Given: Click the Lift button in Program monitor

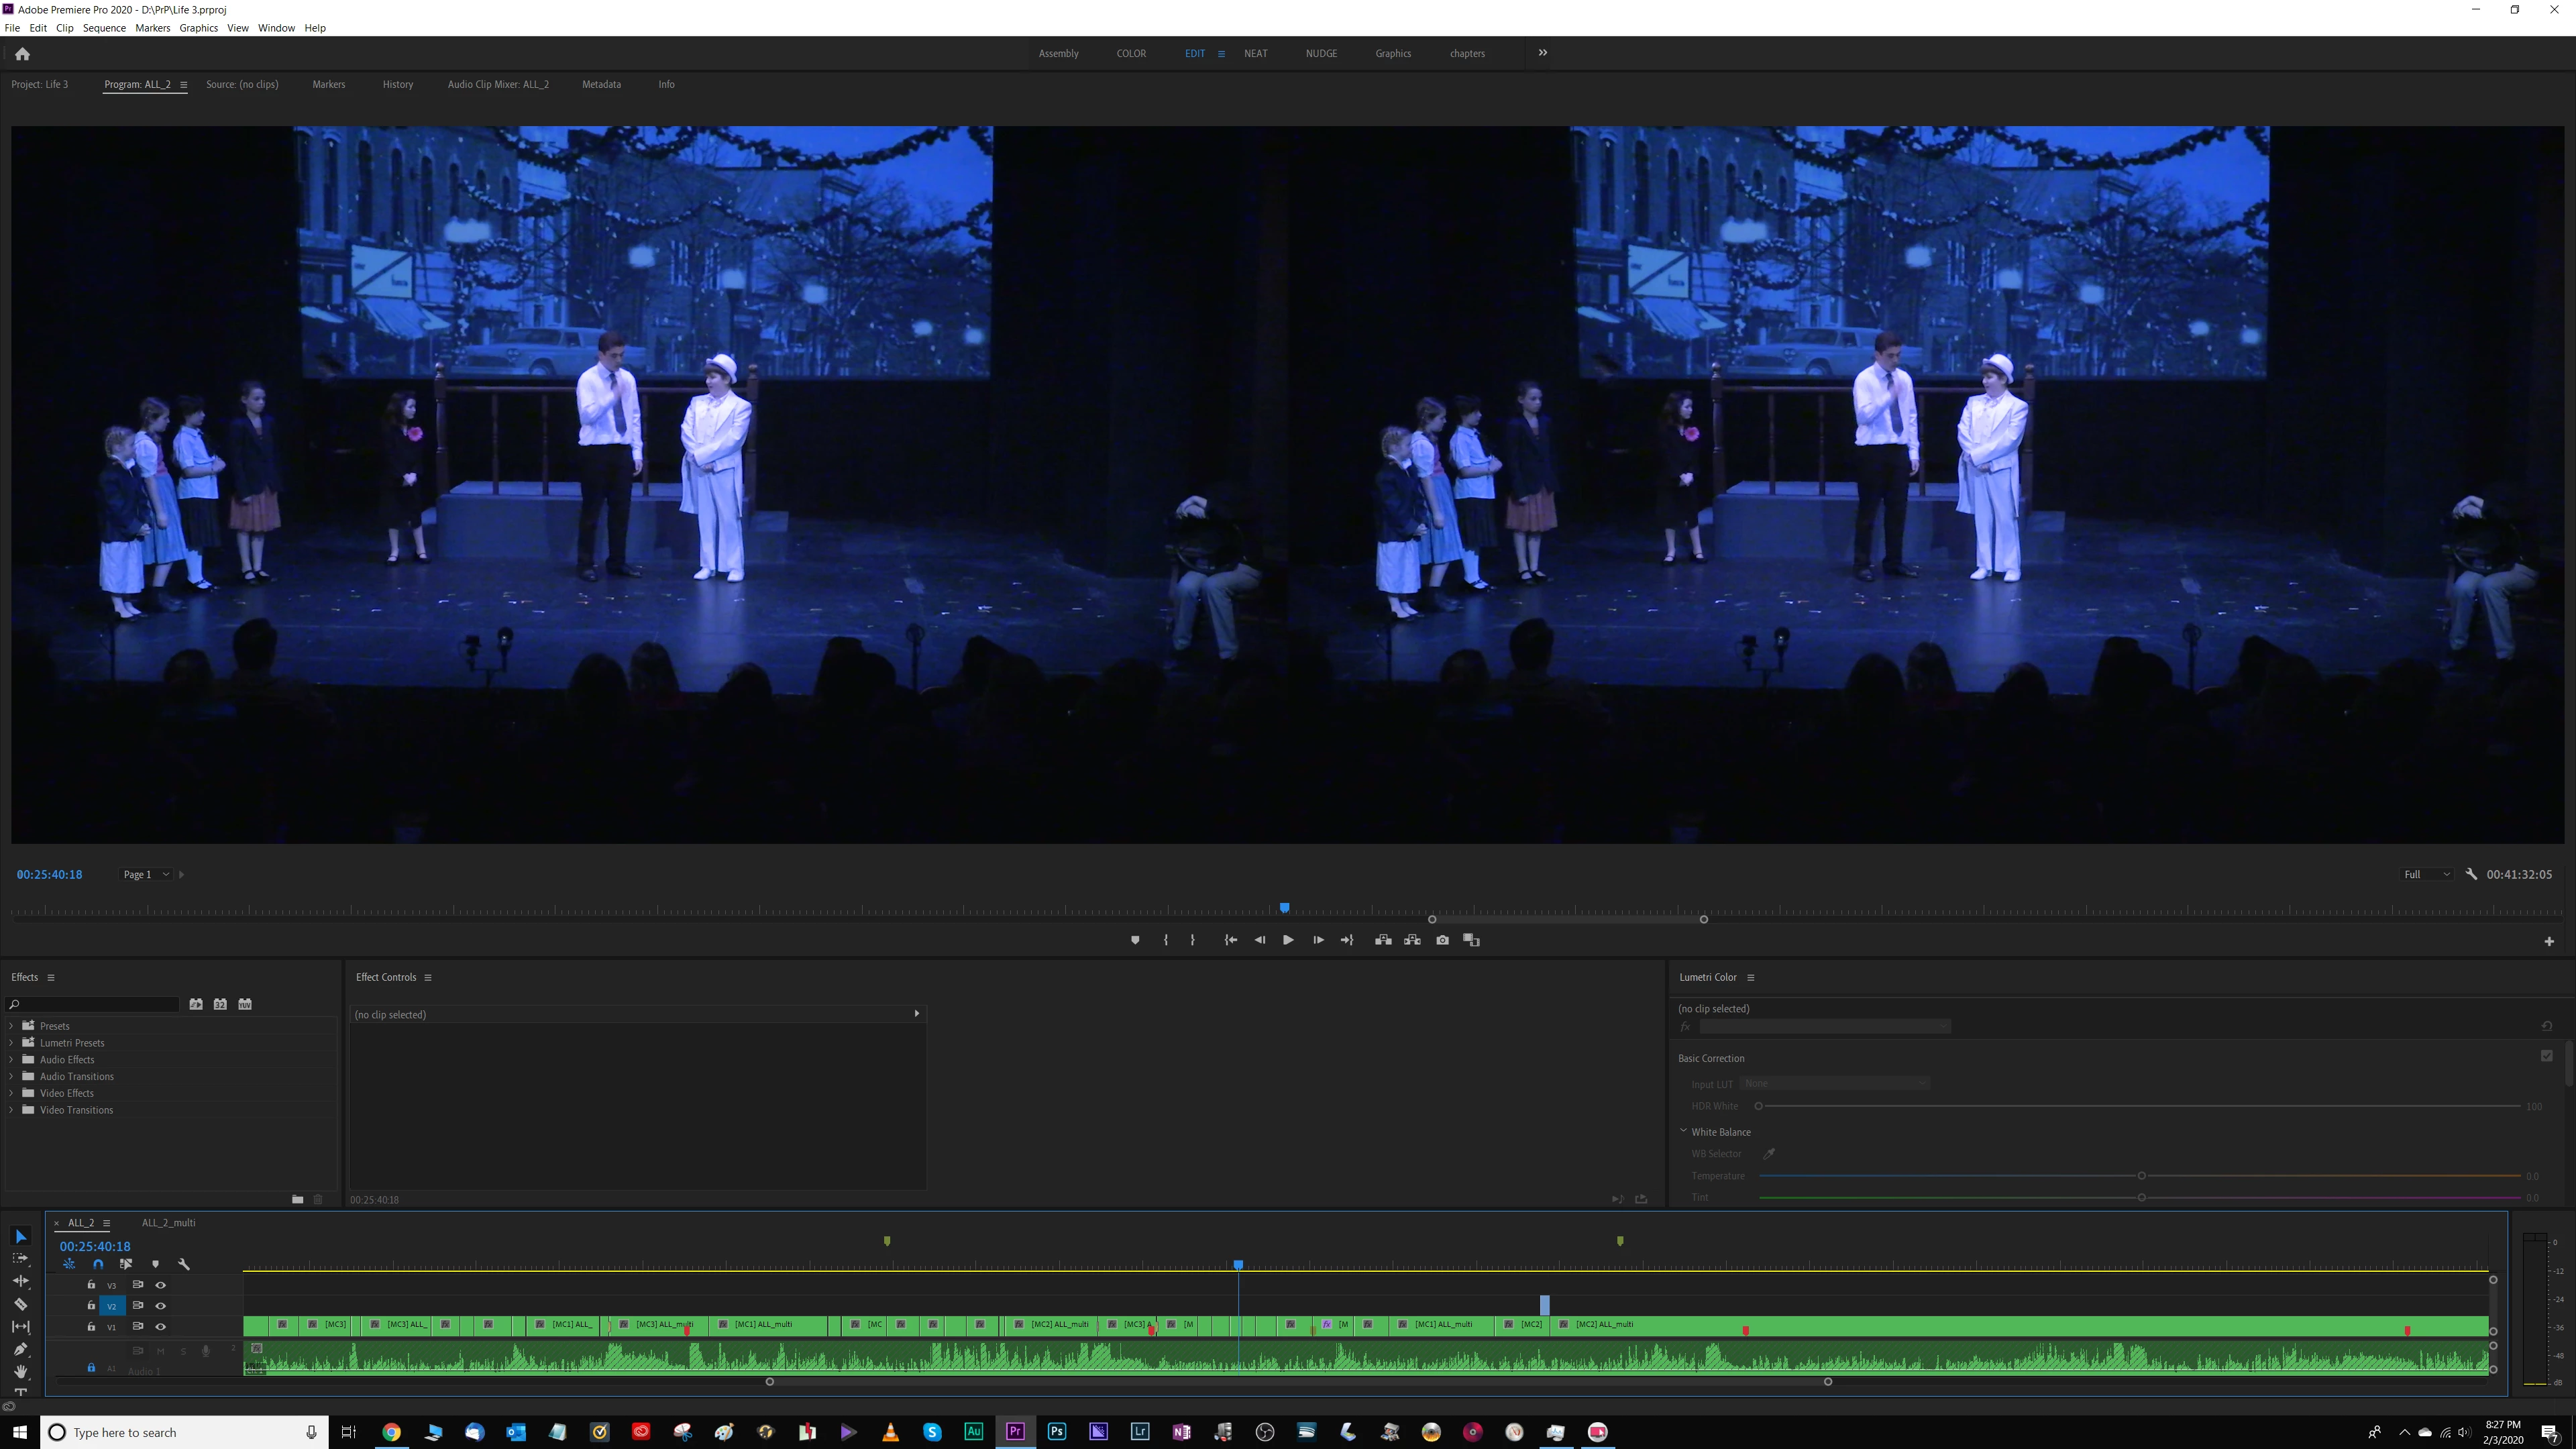Looking at the screenshot, I should (1383, 940).
